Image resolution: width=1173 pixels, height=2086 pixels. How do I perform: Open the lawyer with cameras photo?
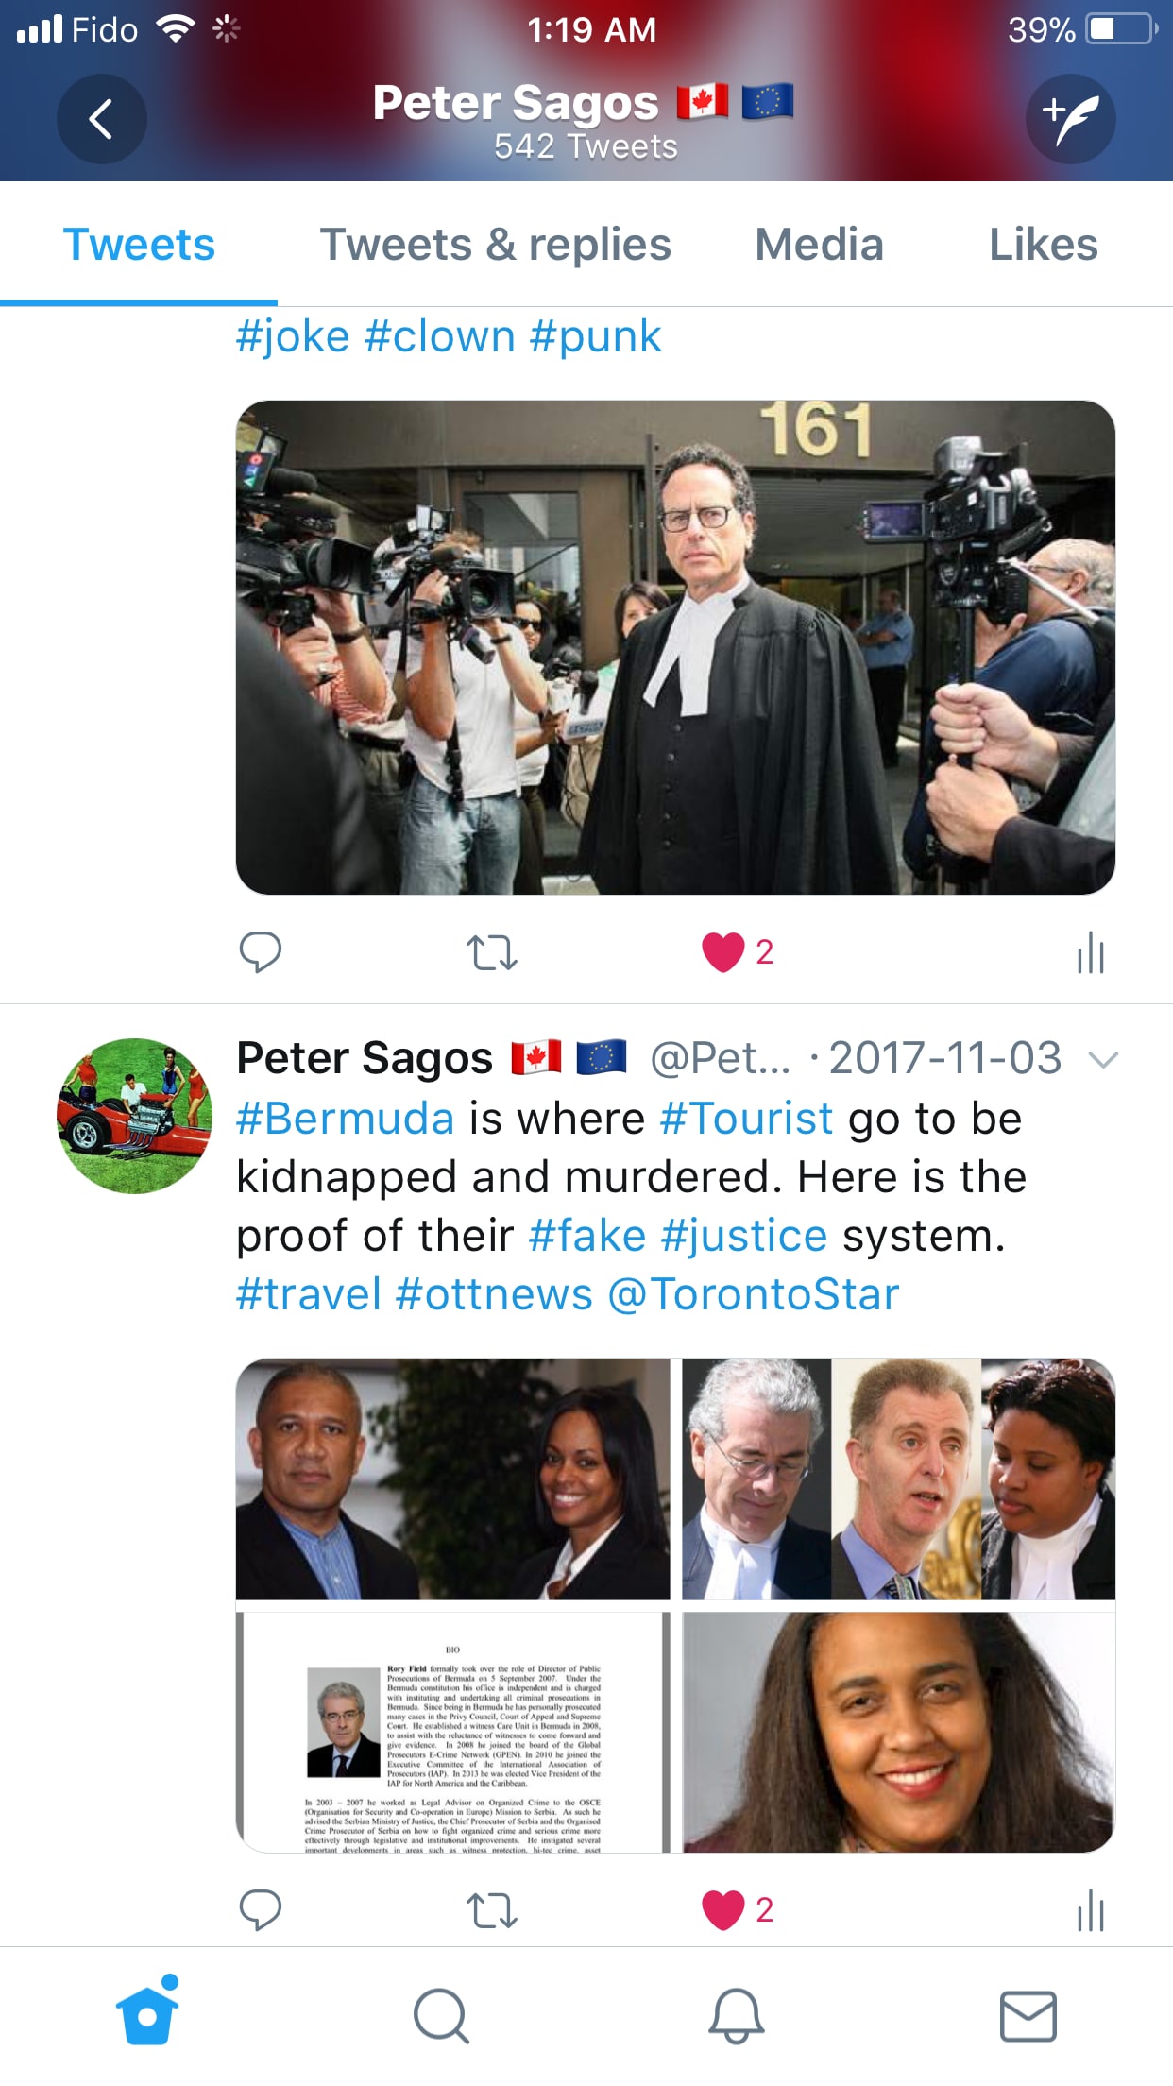point(675,647)
